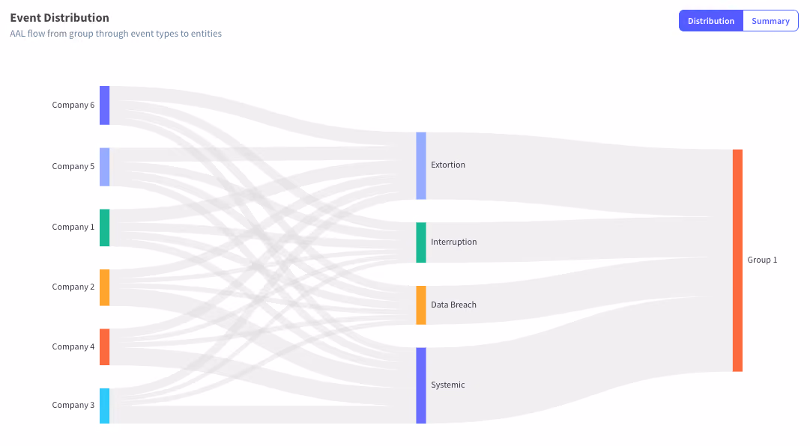The width and height of the screenshot is (810, 446).
Task: Select the green Interruption node bar
Action: click(421, 242)
